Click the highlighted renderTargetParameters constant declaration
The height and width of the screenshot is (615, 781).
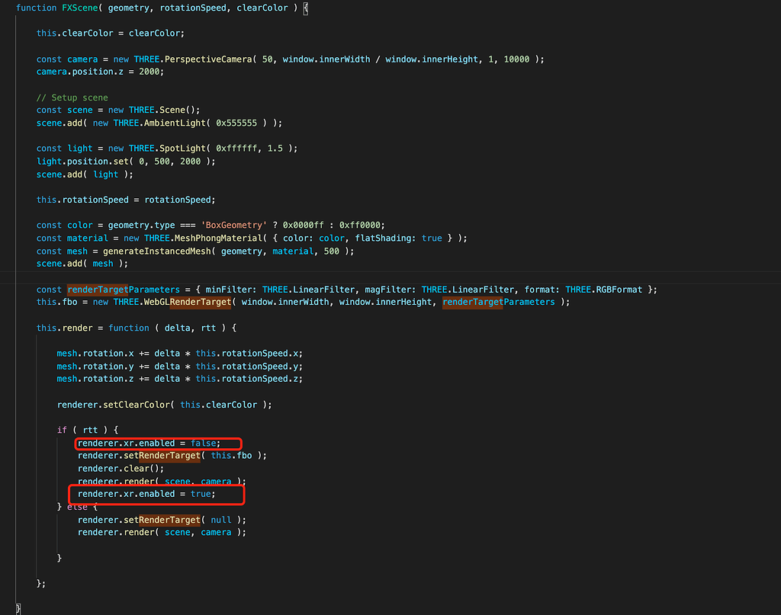[111, 290]
